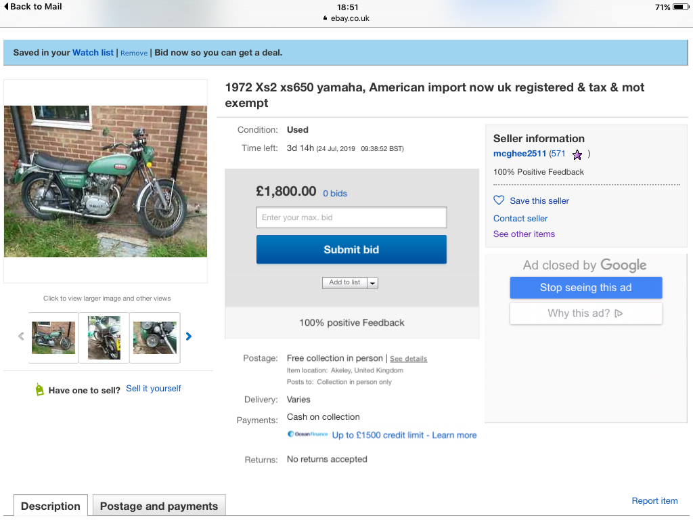
Task: Tap the Back to Mail arrow
Action: tap(7, 7)
